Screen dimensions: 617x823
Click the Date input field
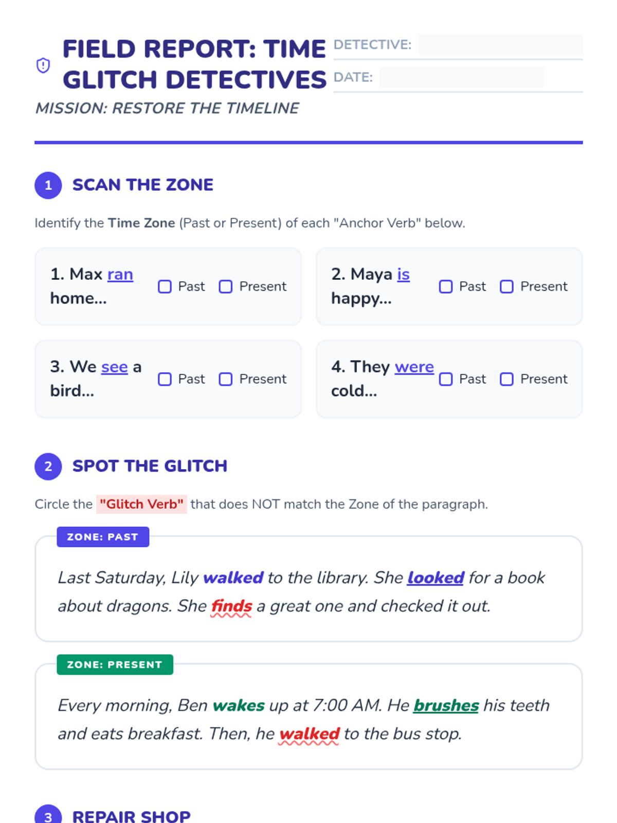[x=462, y=77]
